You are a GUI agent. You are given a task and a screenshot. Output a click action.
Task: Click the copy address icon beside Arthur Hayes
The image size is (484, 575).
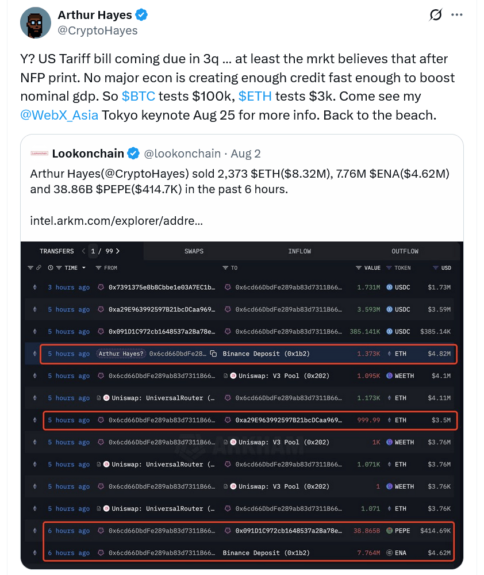pos(213,354)
